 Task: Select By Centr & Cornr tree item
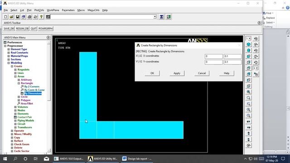34,90
